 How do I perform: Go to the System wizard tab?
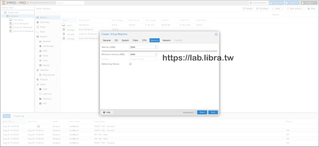(x=125, y=41)
